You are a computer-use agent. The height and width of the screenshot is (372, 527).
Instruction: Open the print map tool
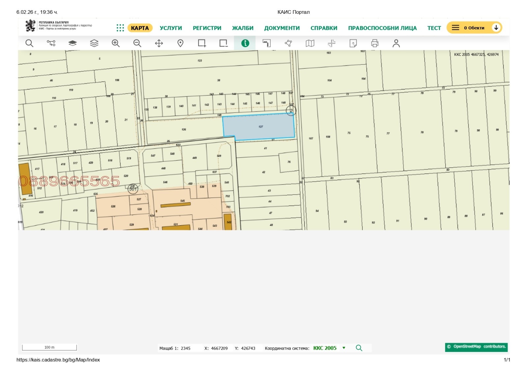pyautogui.click(x=374, y=43)
